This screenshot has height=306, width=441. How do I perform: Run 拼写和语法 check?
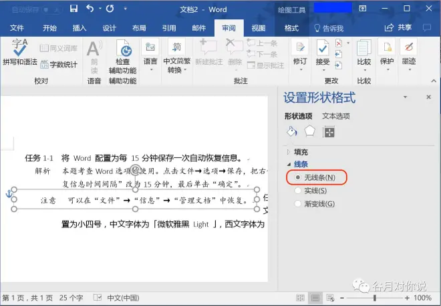coord(19,52)
